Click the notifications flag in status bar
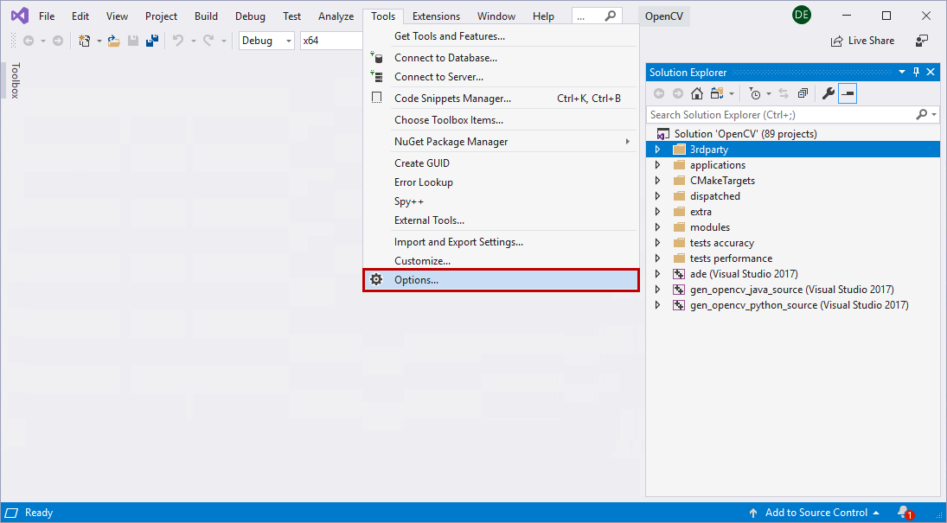Image resolution: width=947 pixels, height=523 pixels. (904, 513)
